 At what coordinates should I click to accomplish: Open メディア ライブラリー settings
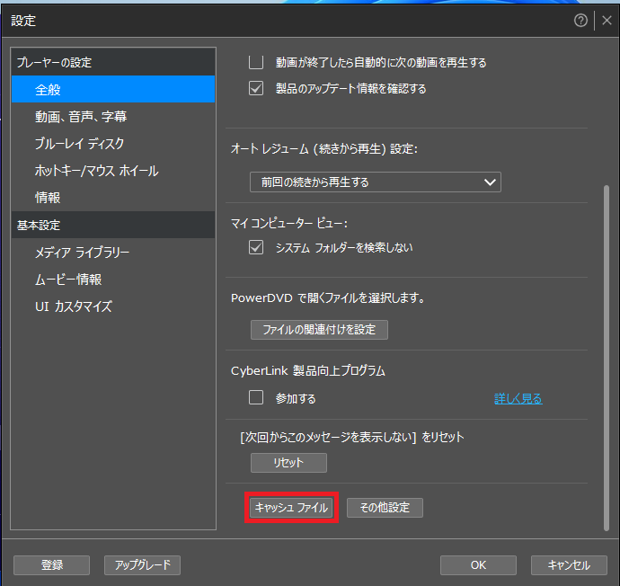(x=113, y=253)
